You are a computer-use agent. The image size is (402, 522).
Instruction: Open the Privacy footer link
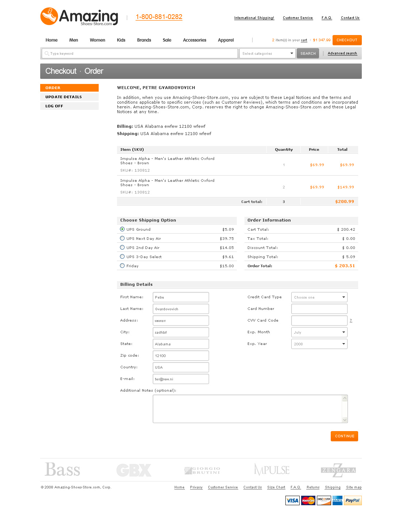click(196, 487)
